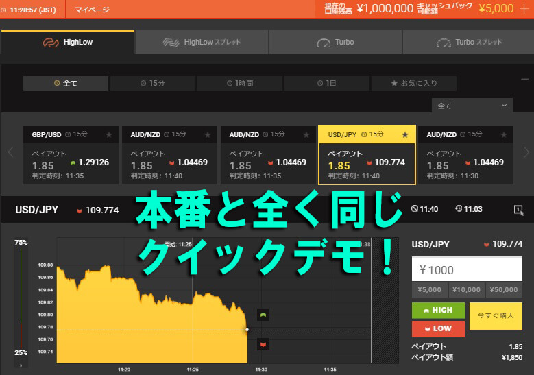Toggle one-click trade icon
534x375 pixels.
pyautogui.click(x=519, y=210)
